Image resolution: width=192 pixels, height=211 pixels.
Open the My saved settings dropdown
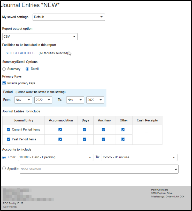[68, 17]
